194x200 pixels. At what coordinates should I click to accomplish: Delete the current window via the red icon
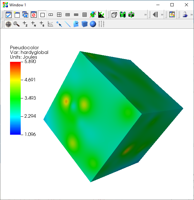pos(34,15)
